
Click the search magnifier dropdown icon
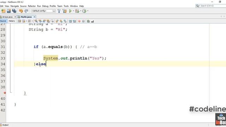point(198,6)
